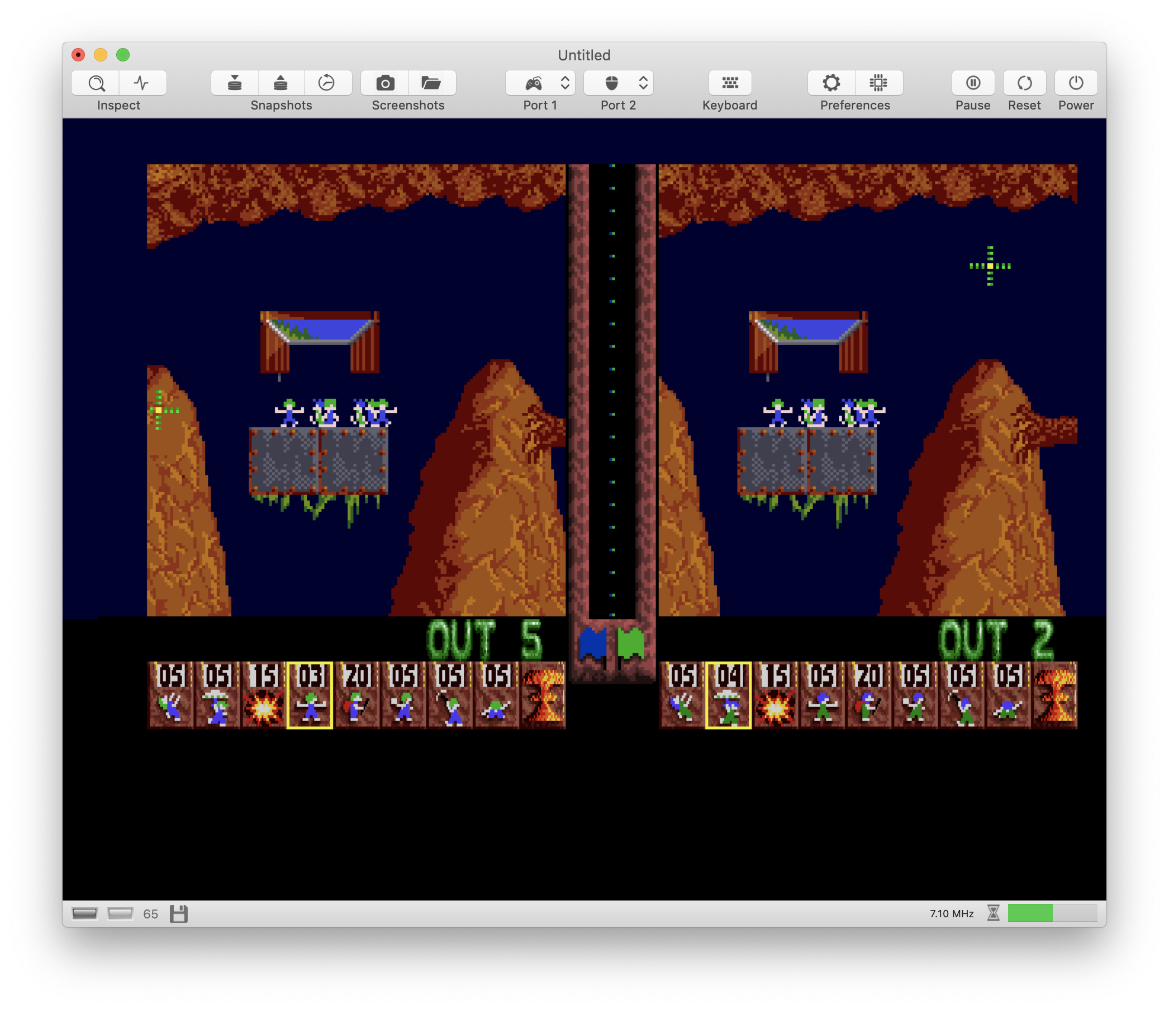Capture a screenshot with the camera icon
The image size is (1169, 1010).
385,83
